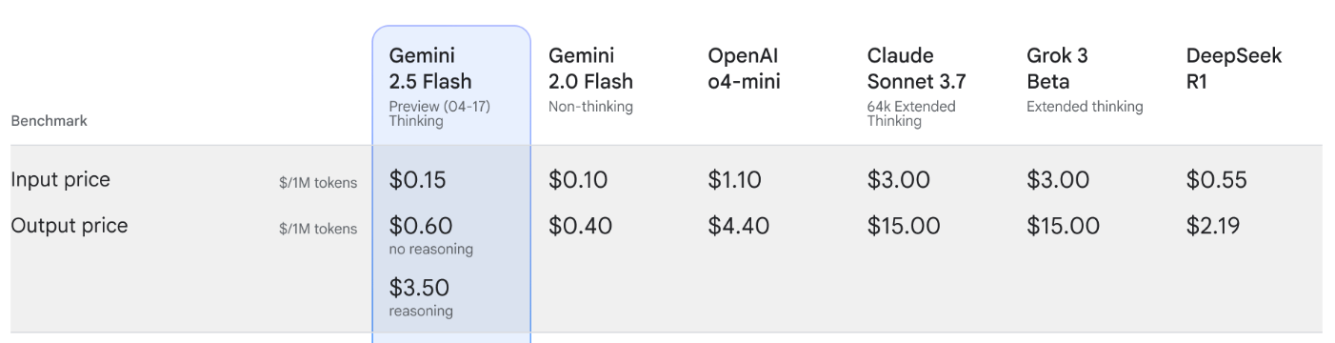Click the $4.40 o4-mini output price
This screenshot has width=1335, height=343.
pos(738,226)
